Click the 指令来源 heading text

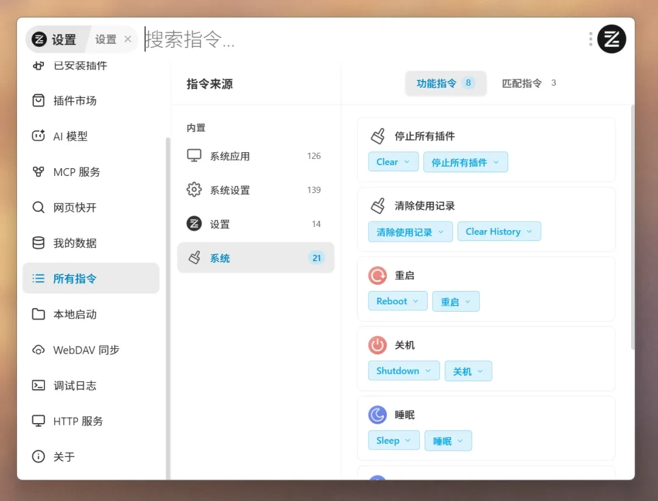210,84
